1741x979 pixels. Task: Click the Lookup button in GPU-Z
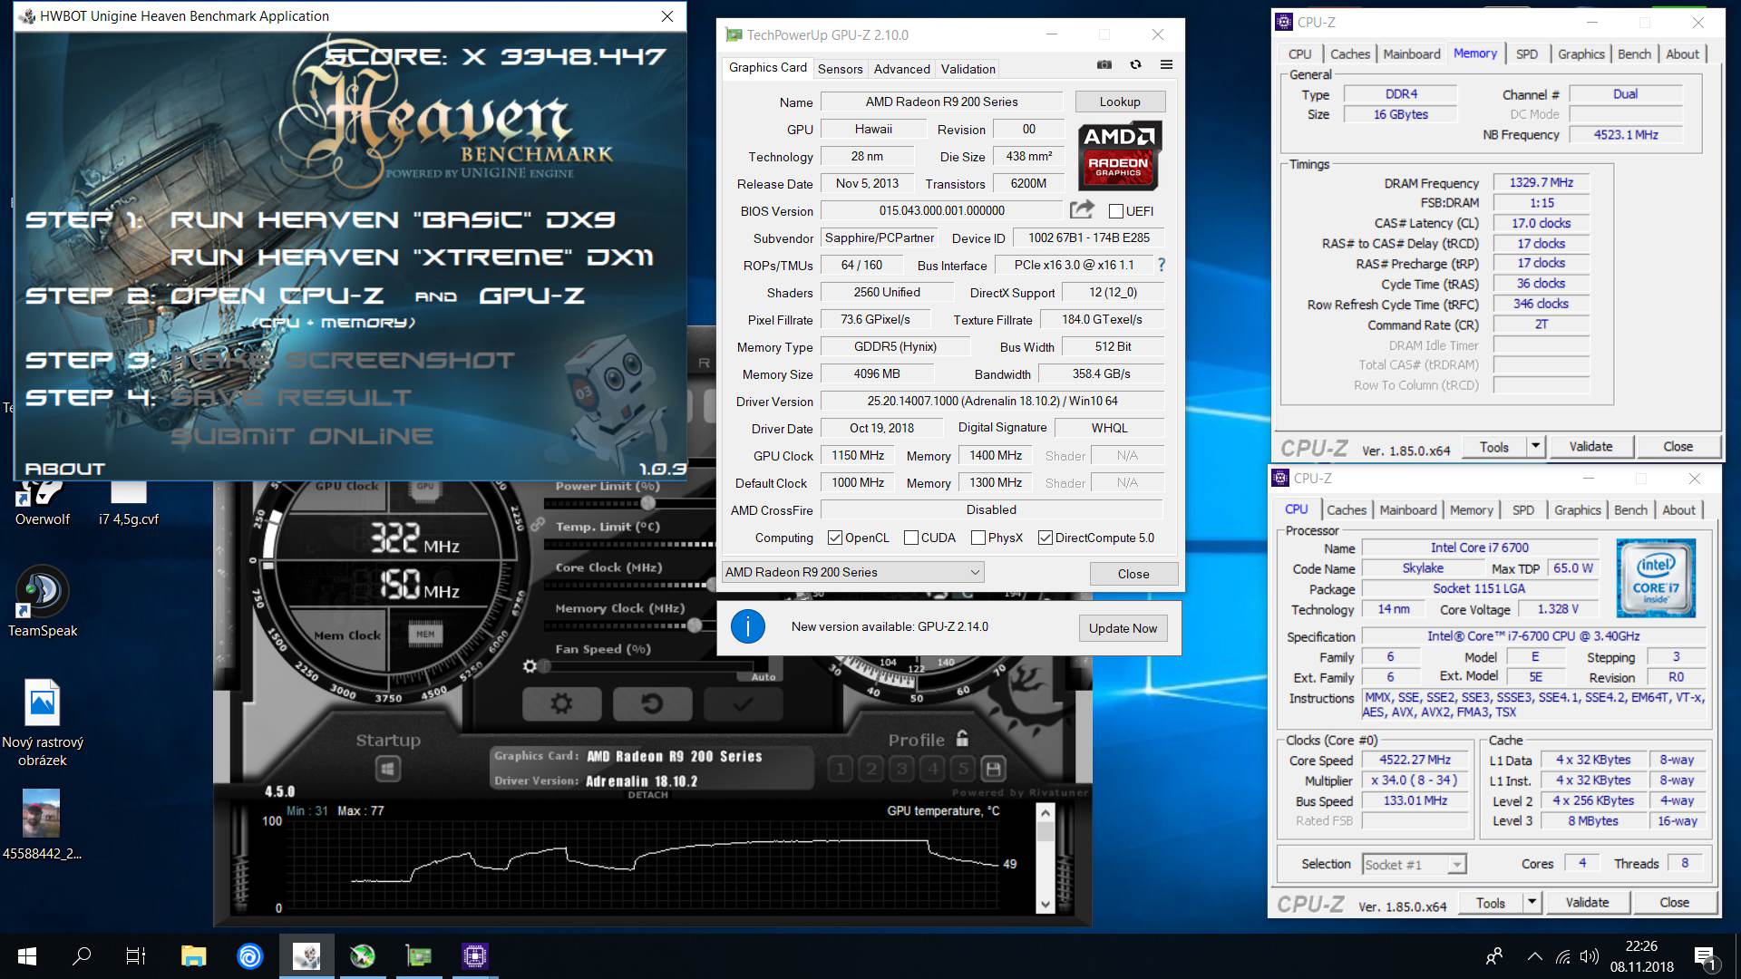1120,102
